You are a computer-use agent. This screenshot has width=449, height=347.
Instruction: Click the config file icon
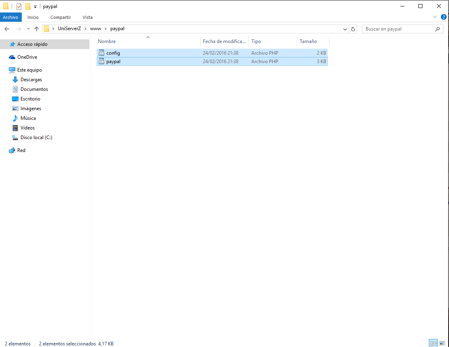(x=101, y=53)
